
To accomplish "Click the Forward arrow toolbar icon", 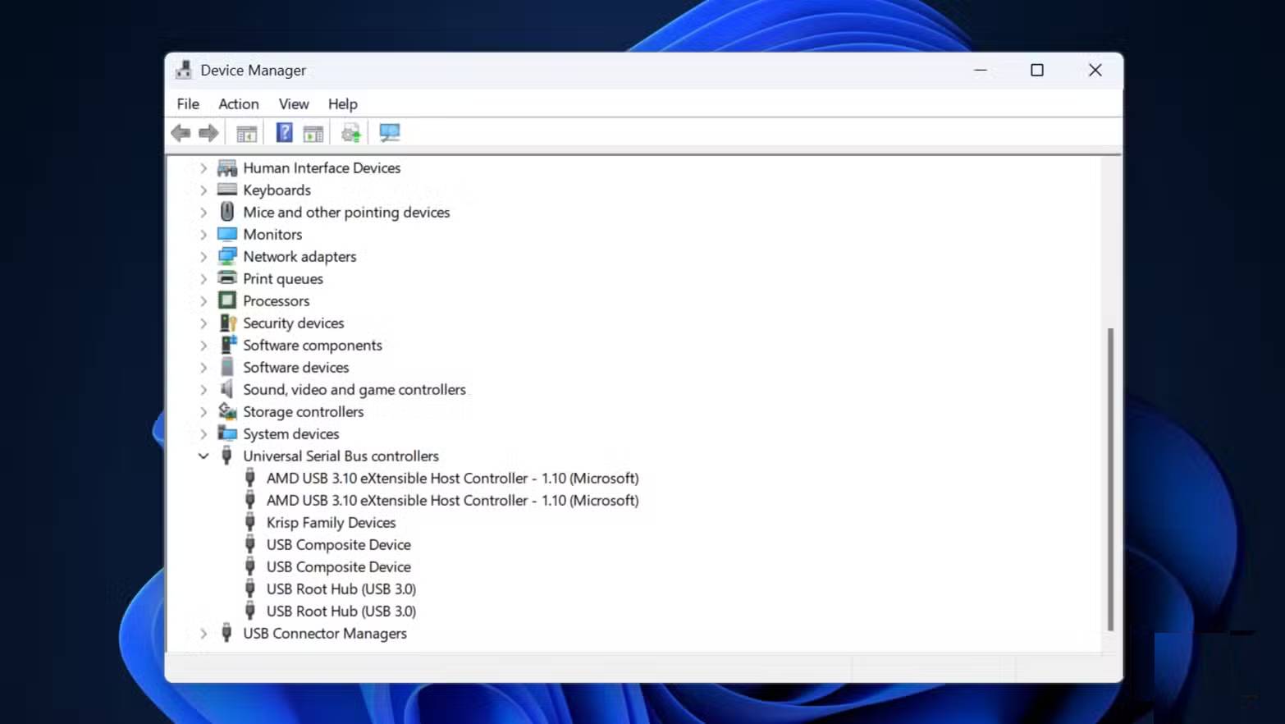I will click(208, 133).
